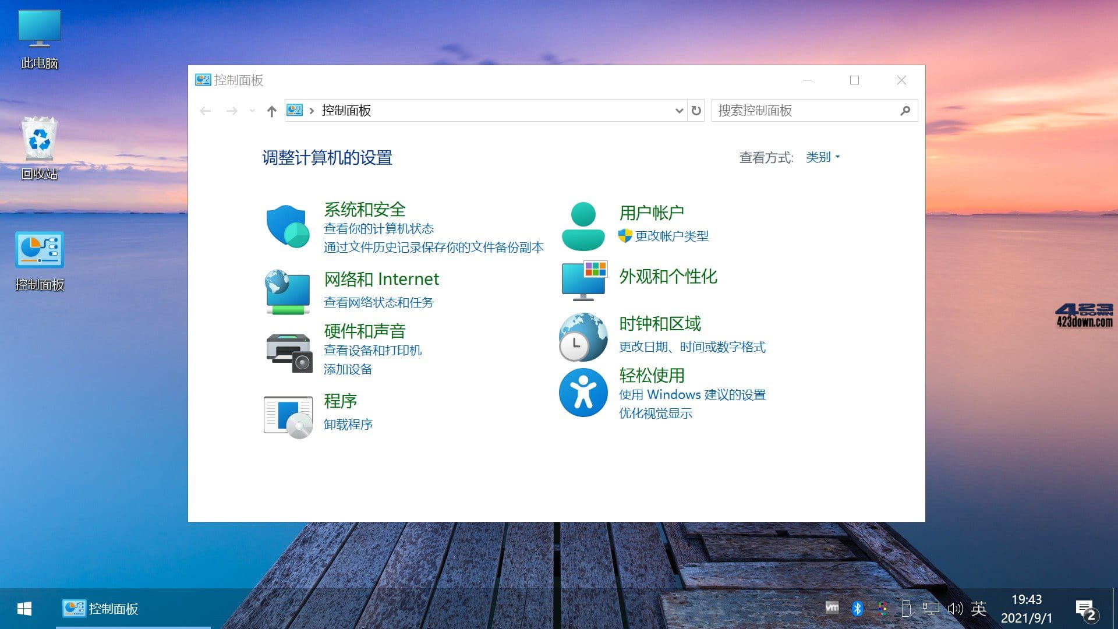This screenshot has width=1118, height=629.
Task: Click the volume speaker icon in taskbar
Action: point(954,609)
